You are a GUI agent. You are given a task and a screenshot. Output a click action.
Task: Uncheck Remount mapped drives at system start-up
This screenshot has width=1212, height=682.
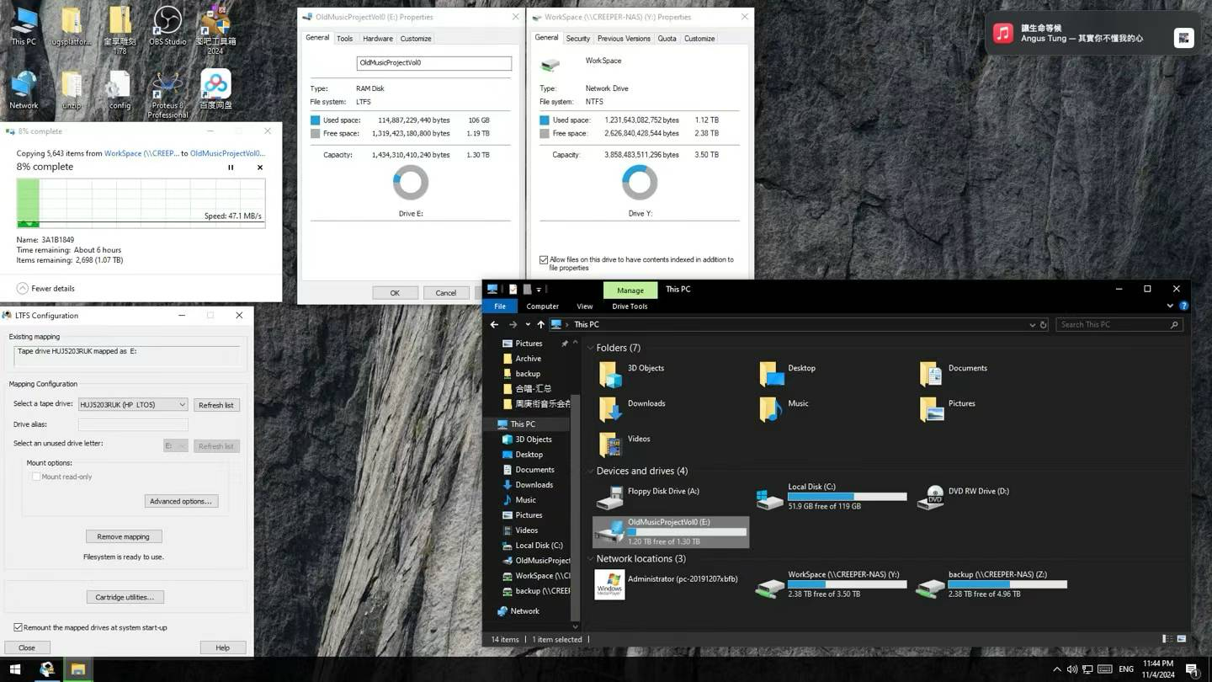(18, 627)
